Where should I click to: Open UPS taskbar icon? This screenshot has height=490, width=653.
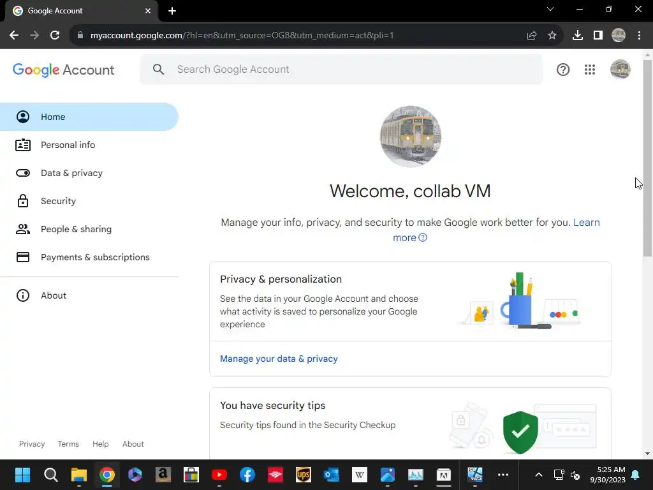(x=304, y=475)
